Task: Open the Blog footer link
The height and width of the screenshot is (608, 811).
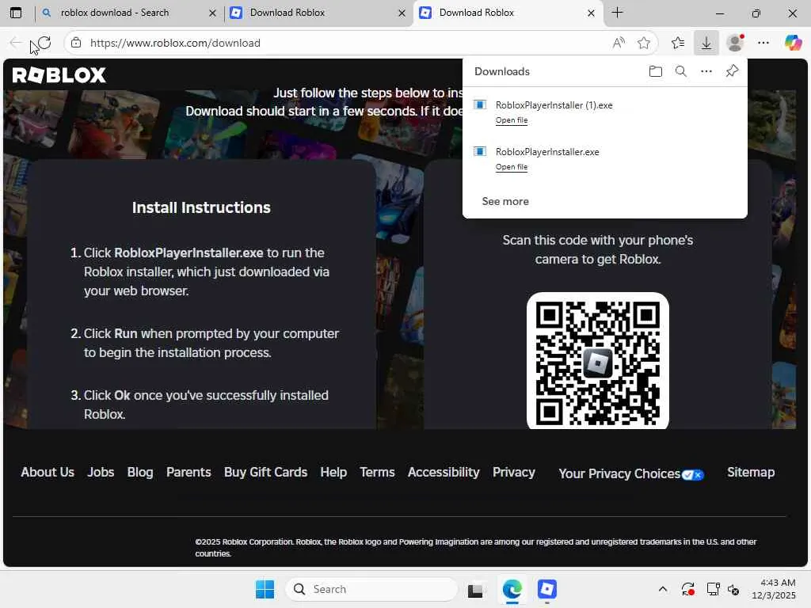Action: click(x=140, y=472)
